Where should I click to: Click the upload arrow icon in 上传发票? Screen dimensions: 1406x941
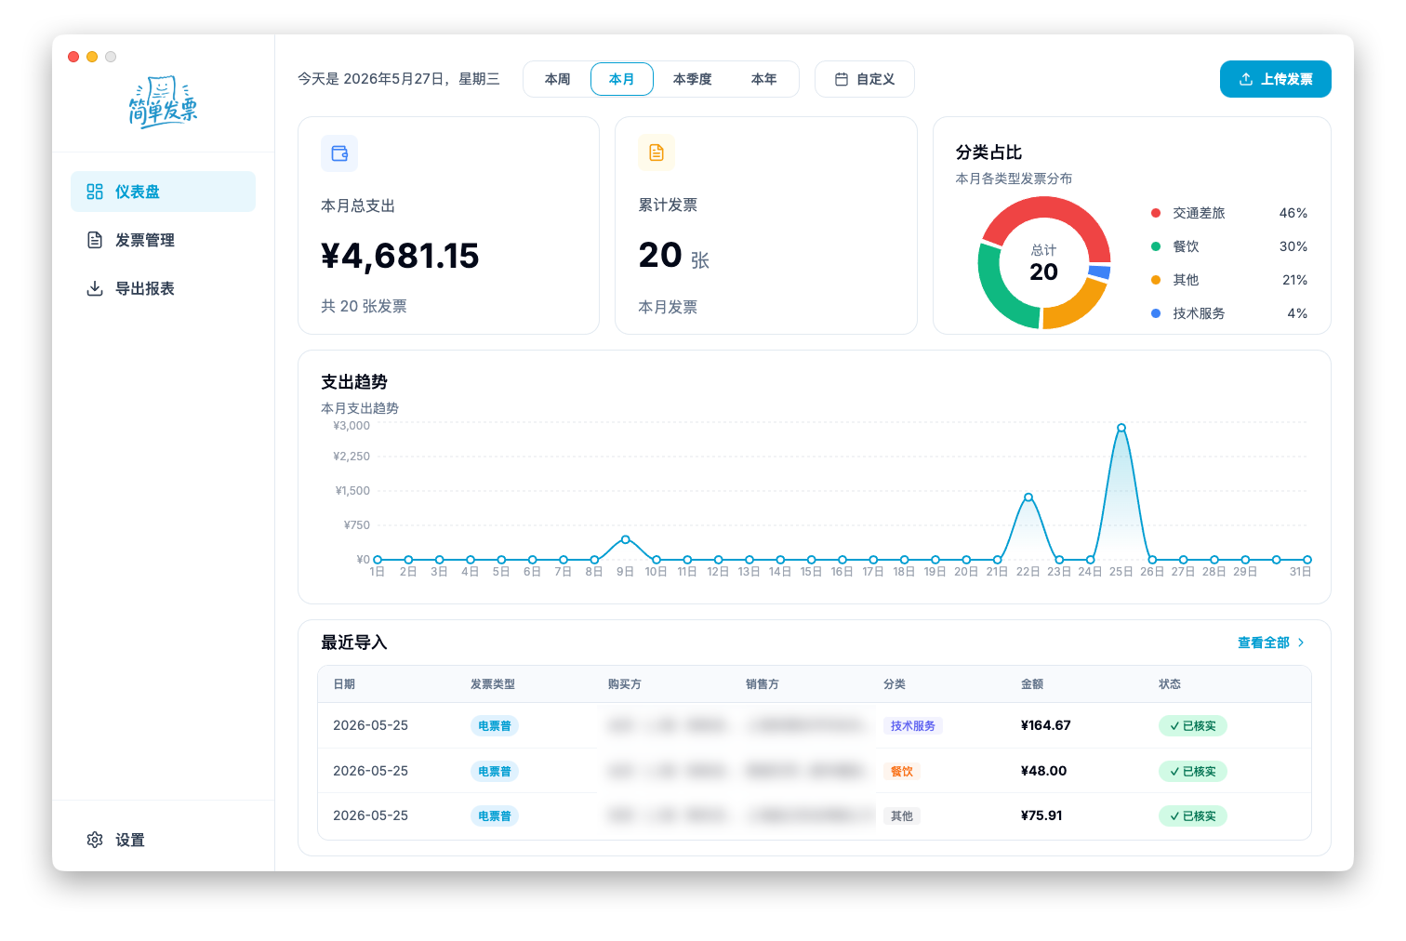[x=1246, y=79]
